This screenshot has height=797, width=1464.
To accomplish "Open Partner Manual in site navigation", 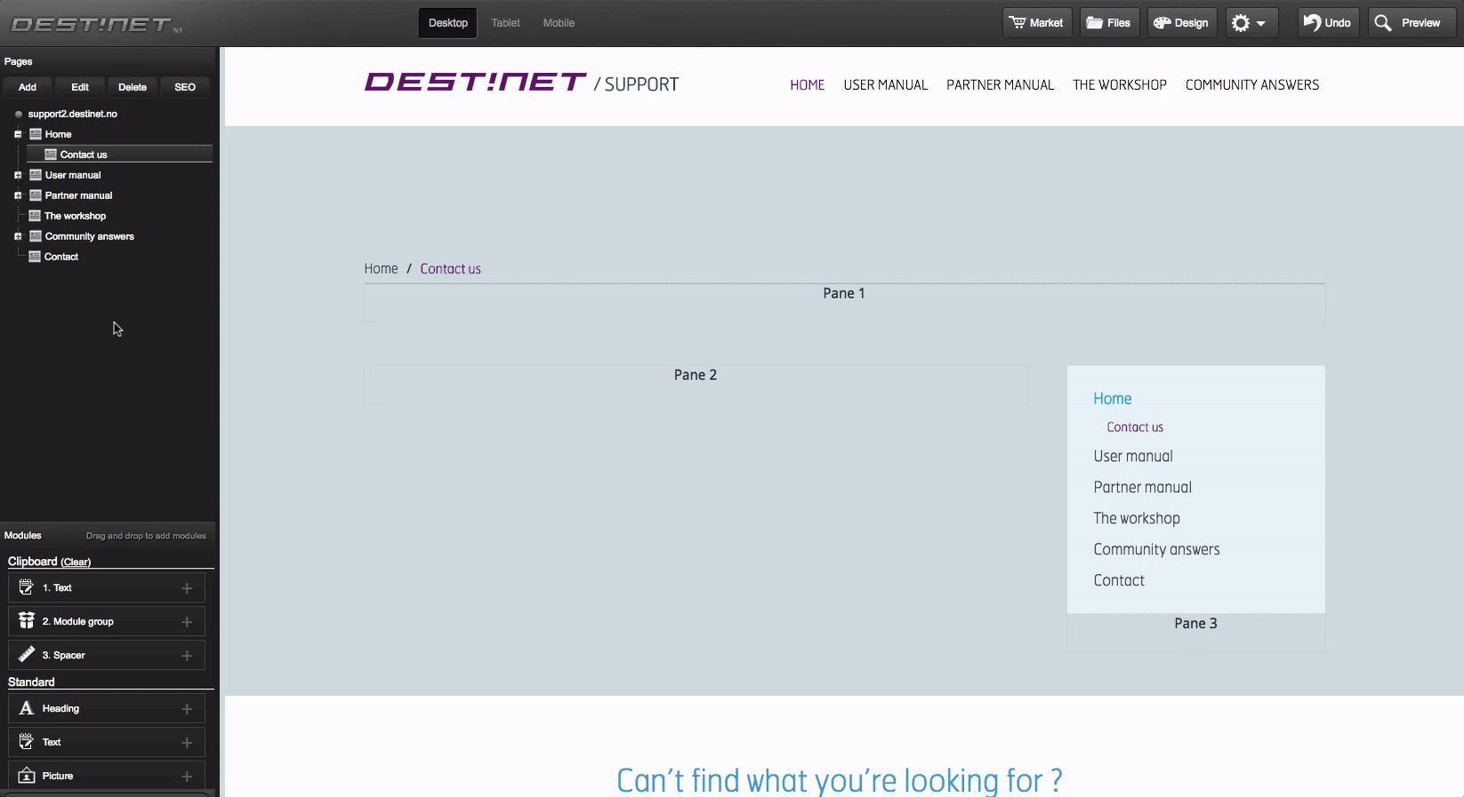I will coord(1000,85).
